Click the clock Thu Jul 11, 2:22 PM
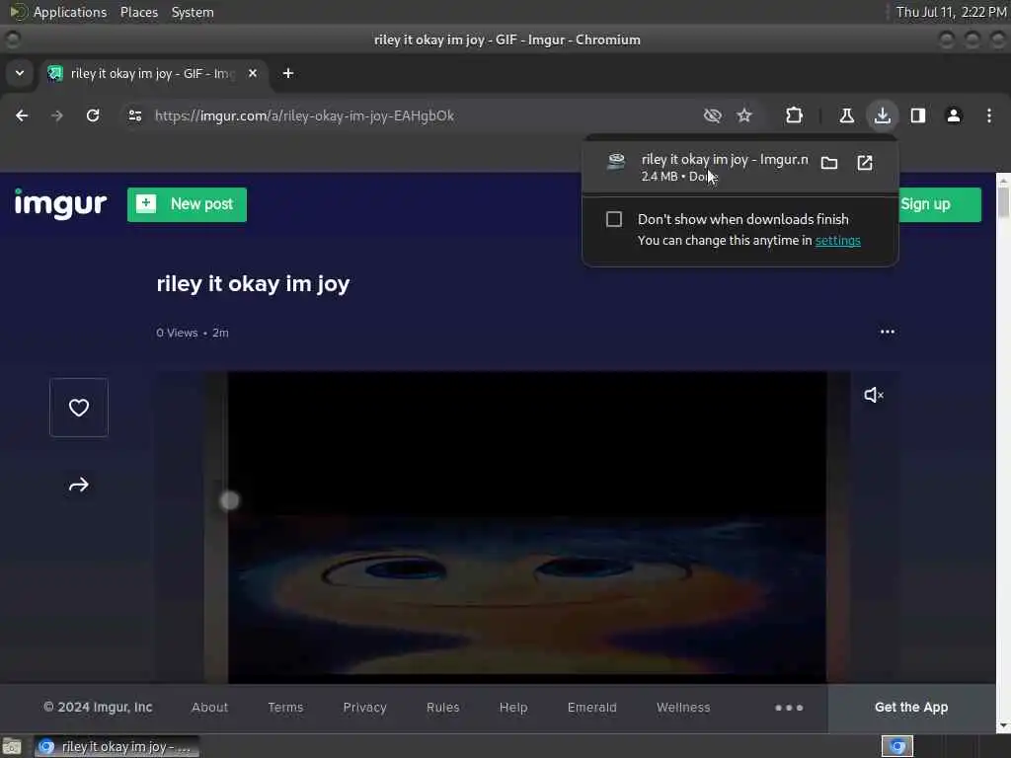Screen dimensions: 1011x758 pyautogui.click(x=951, y=12)
